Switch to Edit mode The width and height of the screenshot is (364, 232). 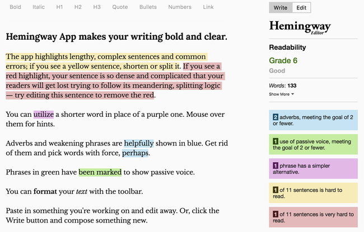pos(301,8)
